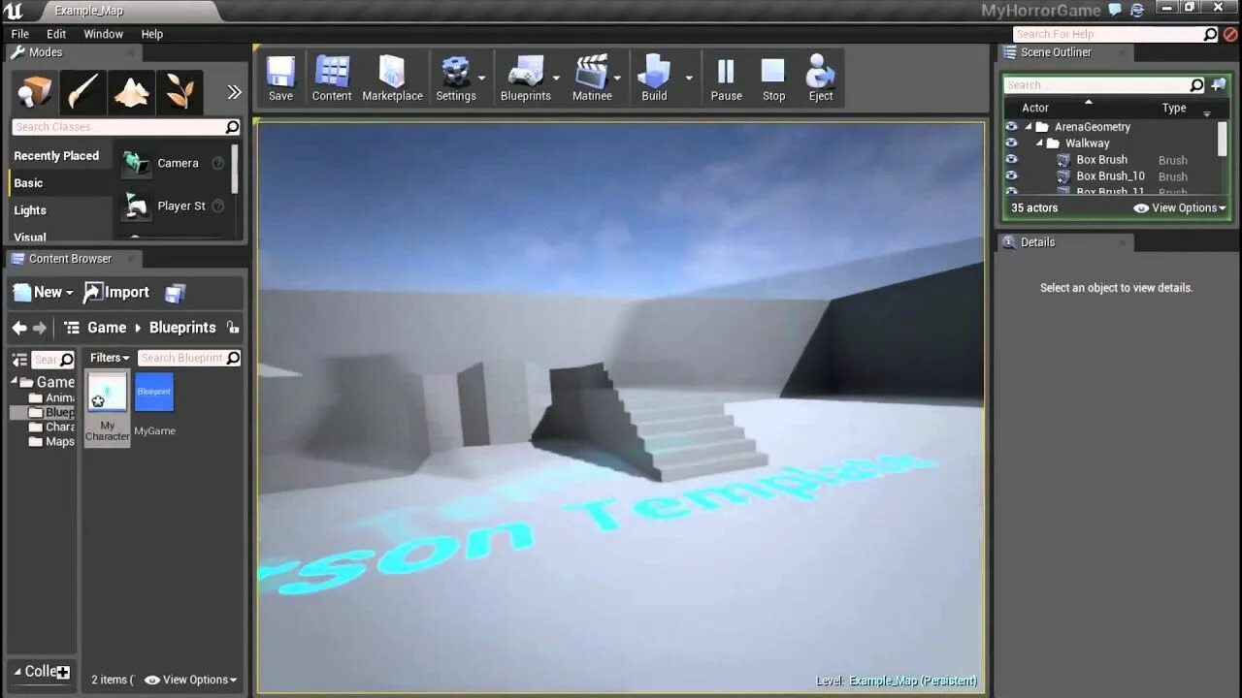
Task: Open the Marketplace toolbar button
Action: 392,79
